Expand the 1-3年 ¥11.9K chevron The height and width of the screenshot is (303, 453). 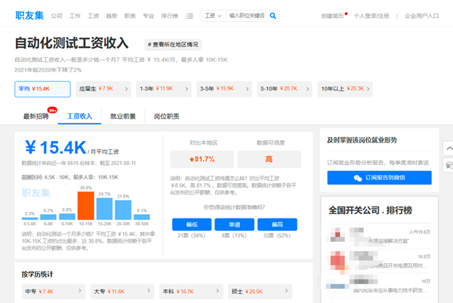(186, 89)
